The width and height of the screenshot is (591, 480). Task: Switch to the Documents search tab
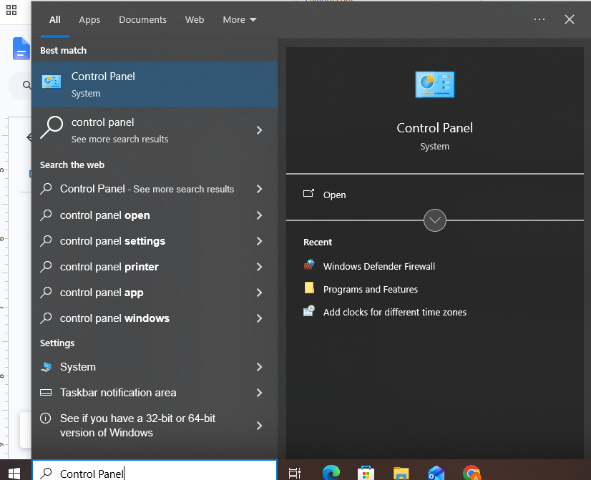click(x=142, y=19)
